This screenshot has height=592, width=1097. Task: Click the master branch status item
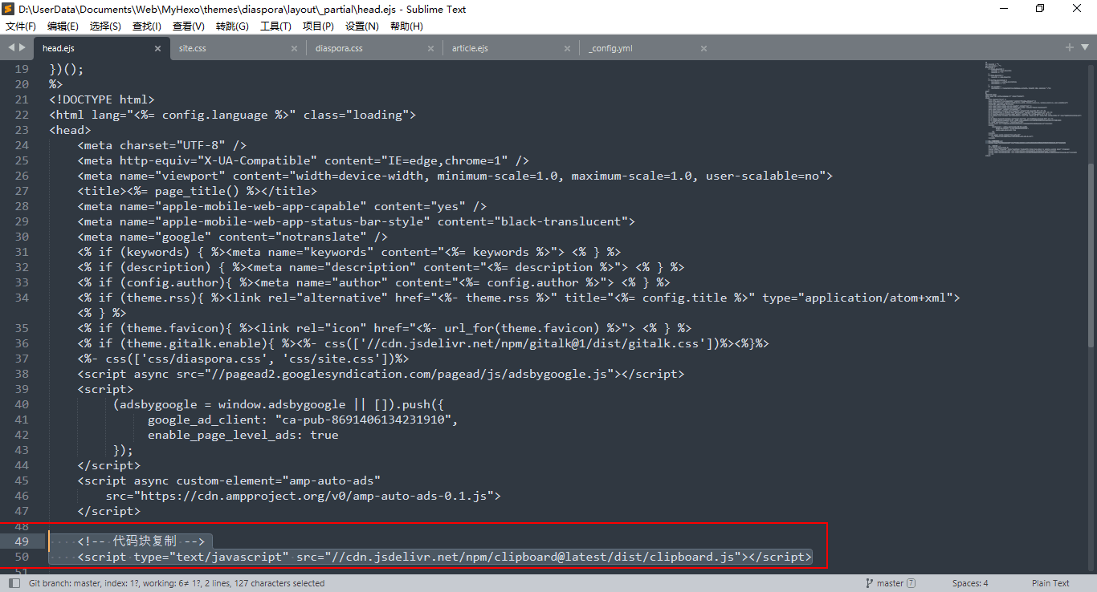click(890, 583)
